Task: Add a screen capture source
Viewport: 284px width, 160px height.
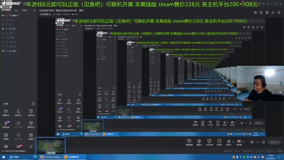Action: [x=189, y=143]
